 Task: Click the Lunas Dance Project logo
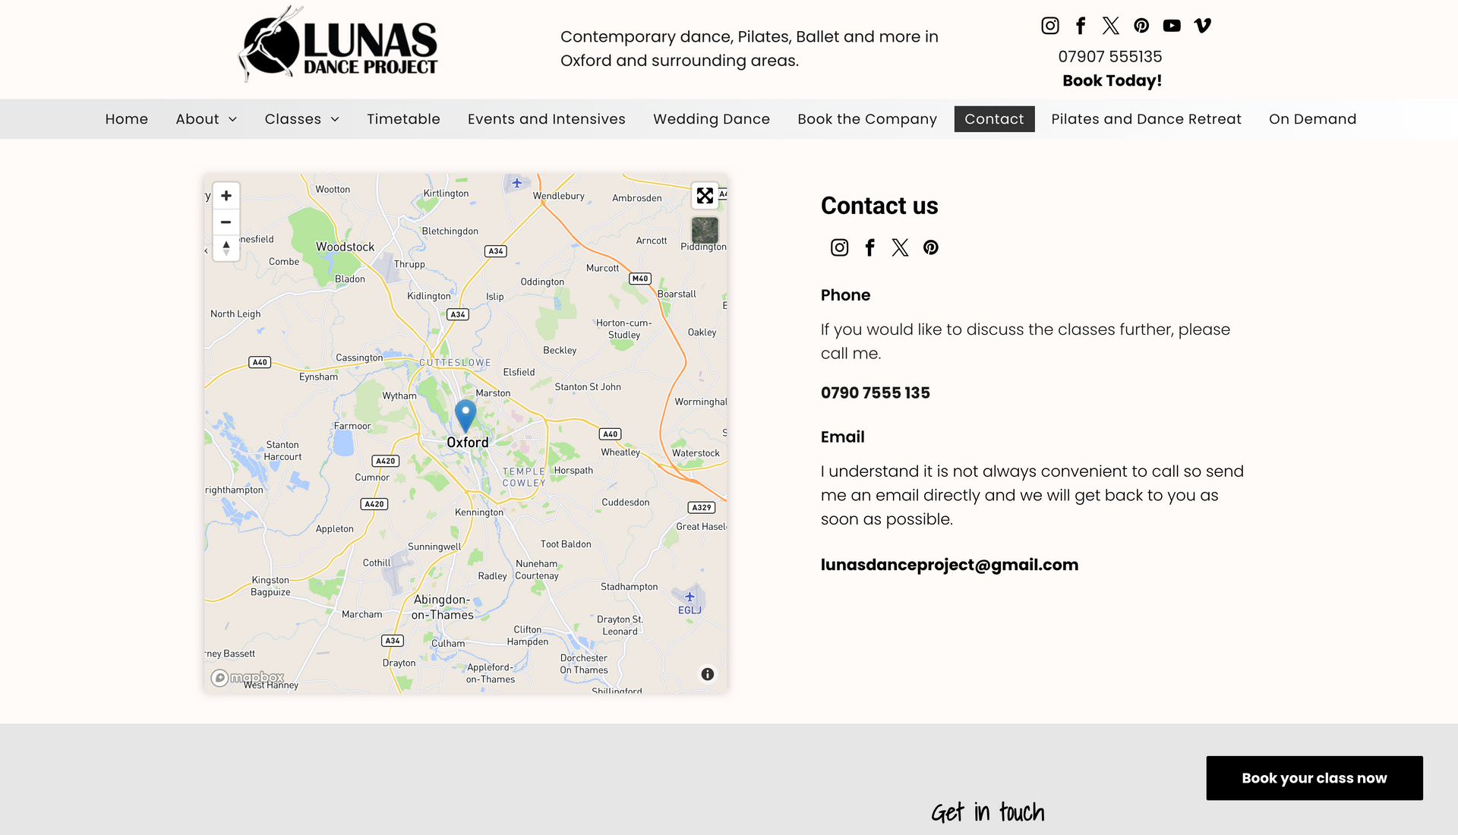339,45
